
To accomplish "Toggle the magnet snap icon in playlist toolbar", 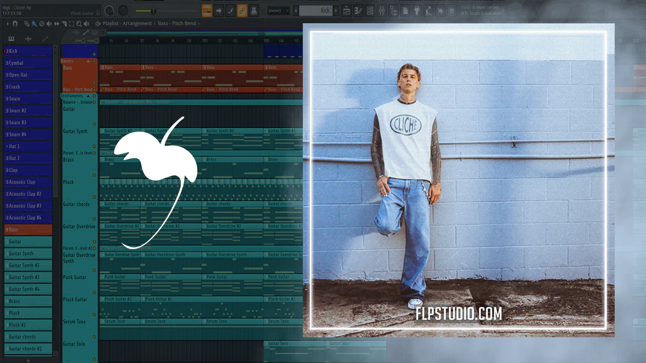I will tap(15, 24).
